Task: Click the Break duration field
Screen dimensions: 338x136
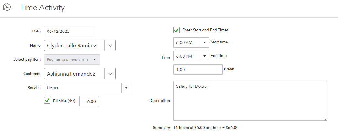Action: tap(198, 69)
